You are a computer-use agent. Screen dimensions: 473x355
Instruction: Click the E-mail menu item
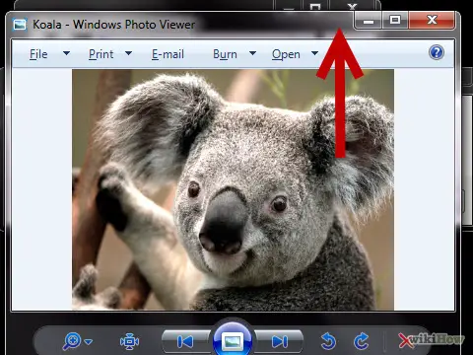pos(168,54)
